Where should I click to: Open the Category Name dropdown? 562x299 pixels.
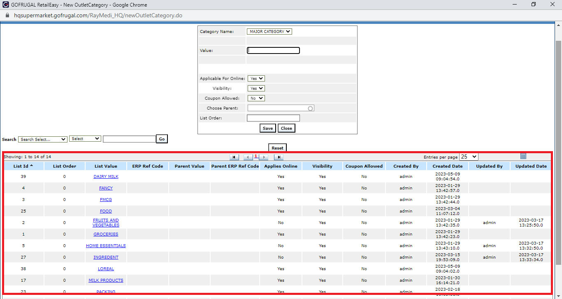269,32
